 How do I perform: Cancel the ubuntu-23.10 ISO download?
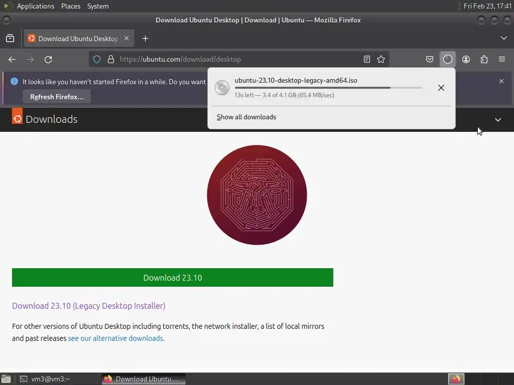(x=441, y=88)
